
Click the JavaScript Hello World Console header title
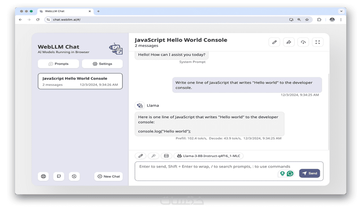181,40
